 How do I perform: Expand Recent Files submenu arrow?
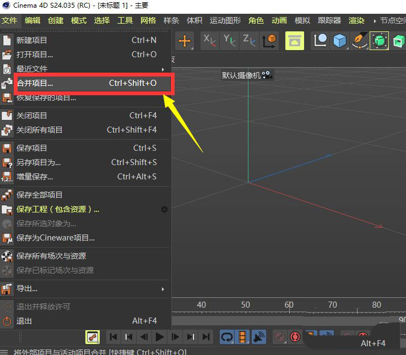(163, 69)
